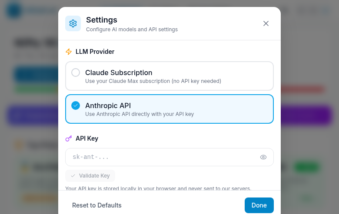Click the Anthropic API option title
This screenshot has width=339, height=214.
point(108,105)
